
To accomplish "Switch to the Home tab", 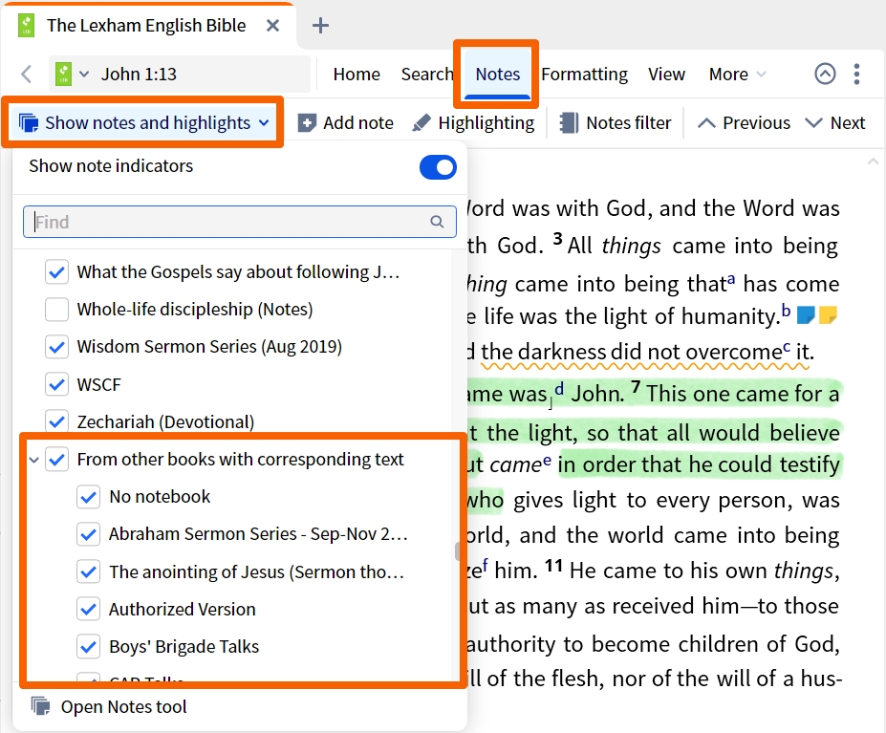I will click(357, 74).
